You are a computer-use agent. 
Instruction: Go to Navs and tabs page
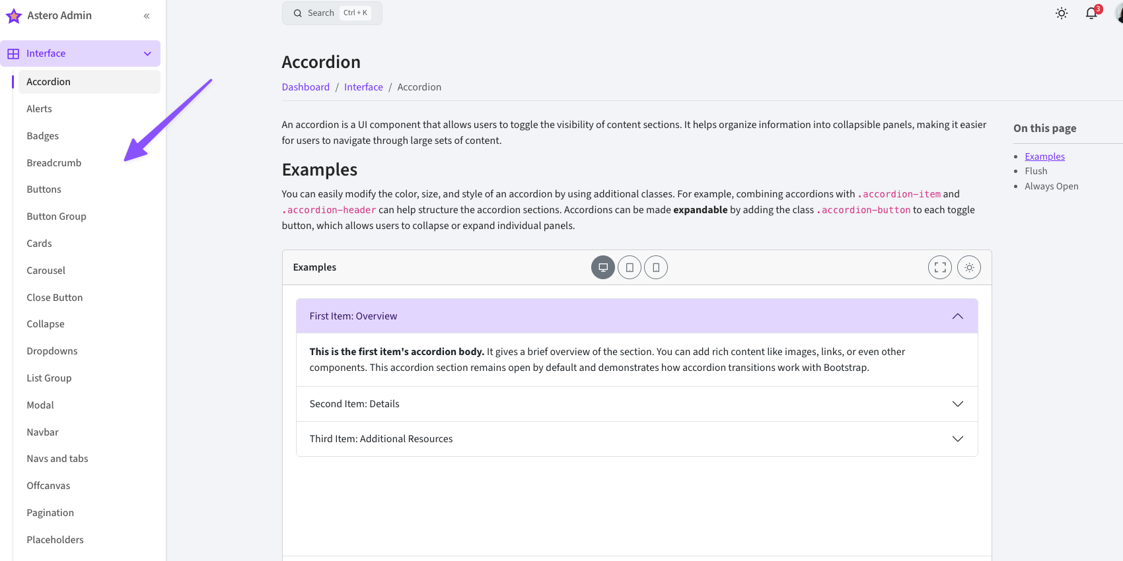coord(57,459)
